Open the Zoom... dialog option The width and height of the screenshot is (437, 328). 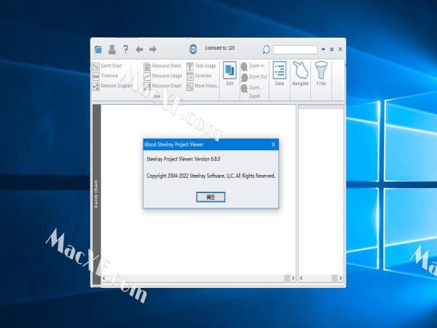click(252, 87)
